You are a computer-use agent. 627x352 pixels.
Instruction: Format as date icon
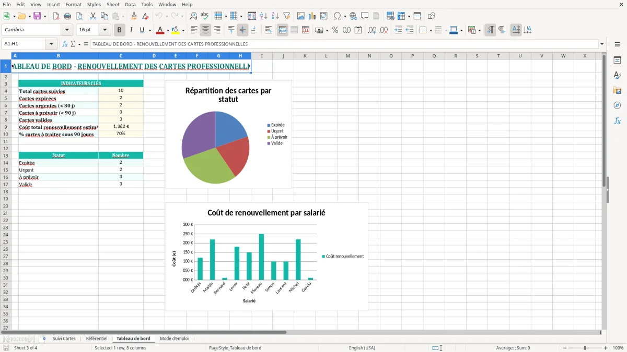click(358, 30)
